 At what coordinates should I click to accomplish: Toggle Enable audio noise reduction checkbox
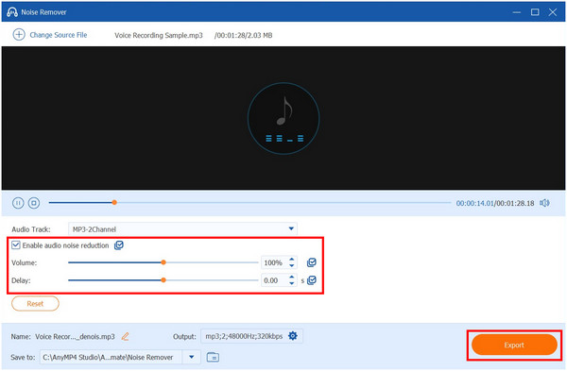tap(16, 245)
